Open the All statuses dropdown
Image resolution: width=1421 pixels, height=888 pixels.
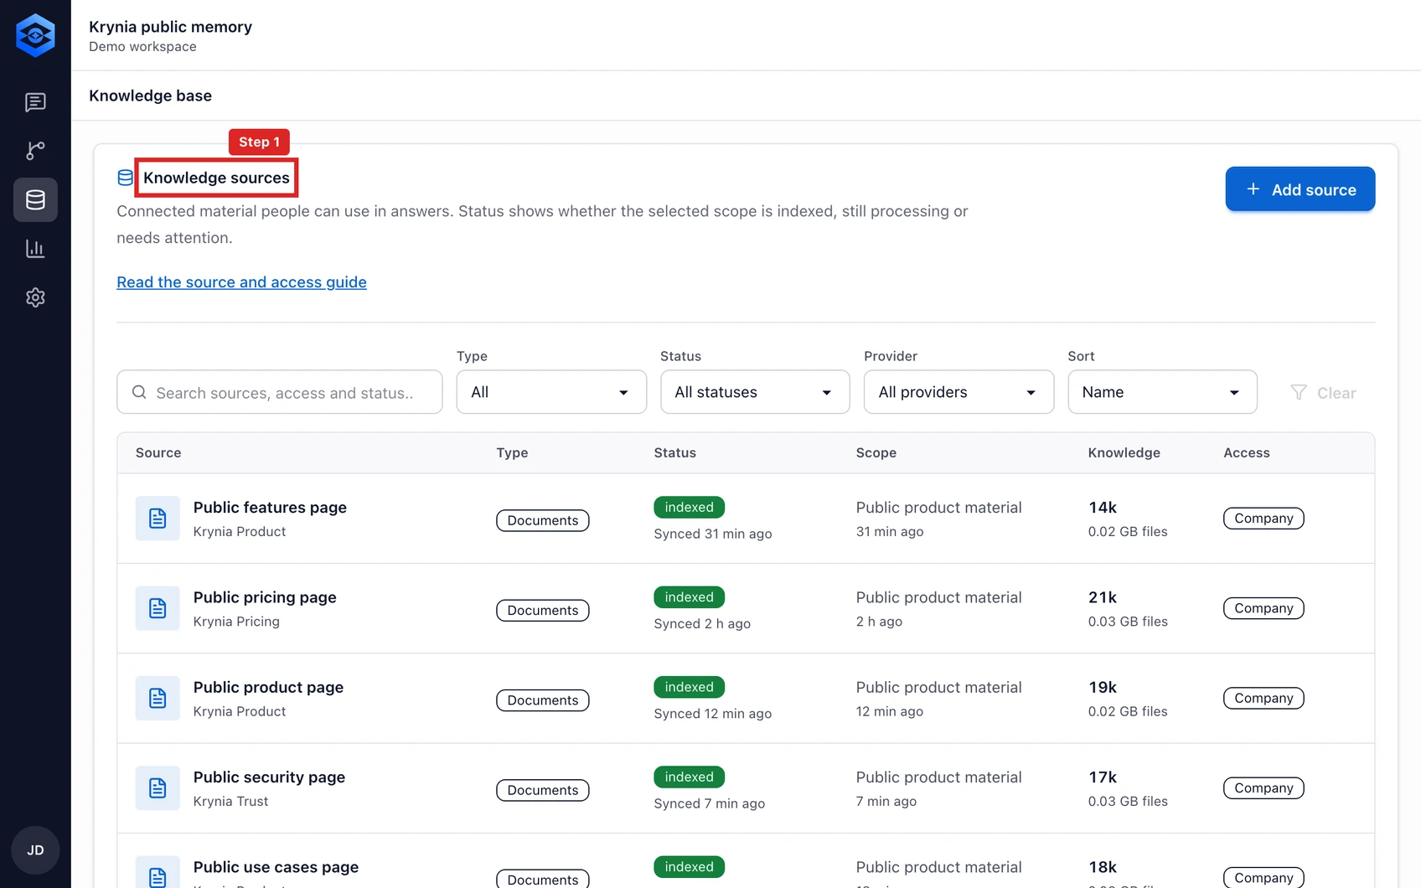tap(755, 392)
